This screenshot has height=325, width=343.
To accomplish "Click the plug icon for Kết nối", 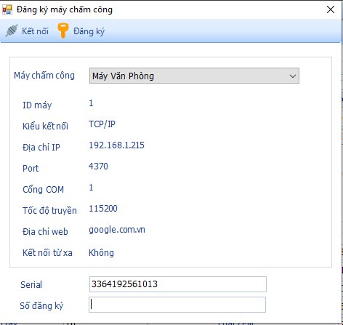I will click(12, 31).
